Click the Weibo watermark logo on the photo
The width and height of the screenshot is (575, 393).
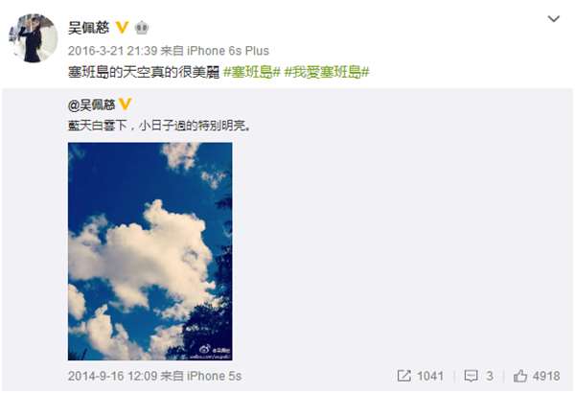205,348
